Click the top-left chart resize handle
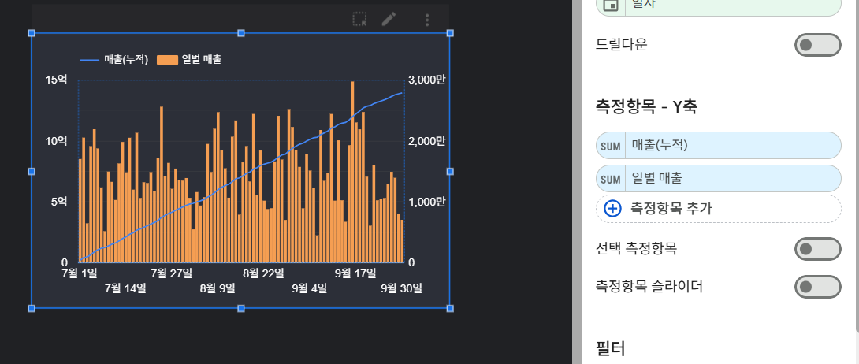859x364 pixels. pos(32,33)
